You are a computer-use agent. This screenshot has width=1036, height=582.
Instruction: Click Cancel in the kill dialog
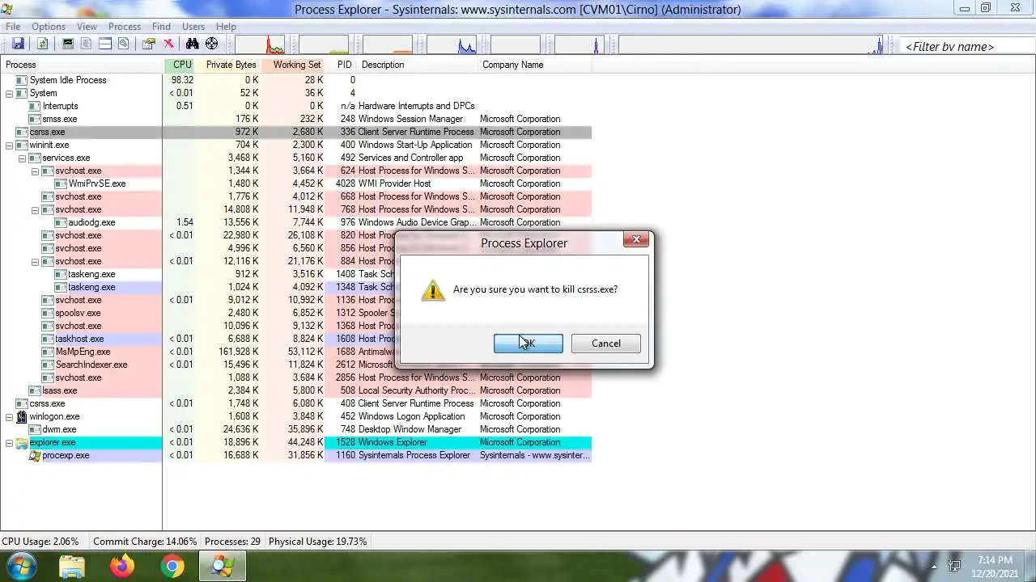[x=605, y=344]
